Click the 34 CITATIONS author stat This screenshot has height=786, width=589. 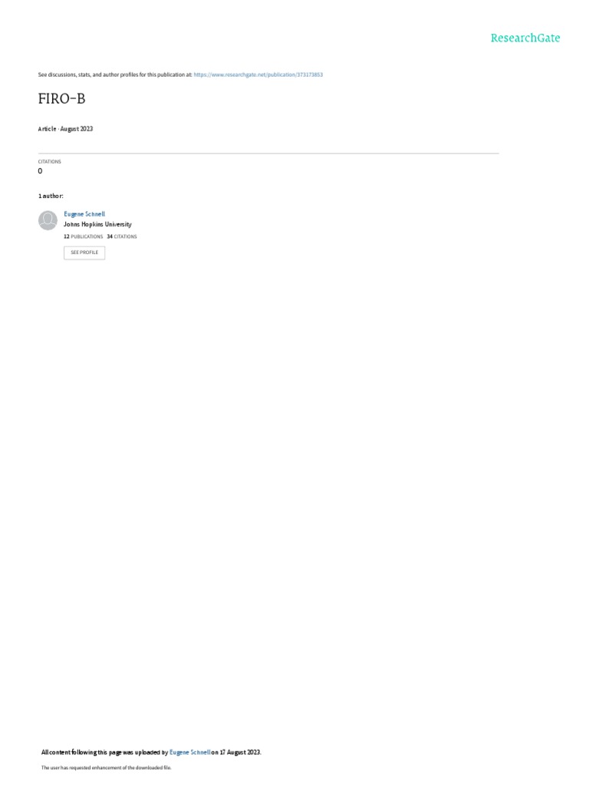point(122,236)
